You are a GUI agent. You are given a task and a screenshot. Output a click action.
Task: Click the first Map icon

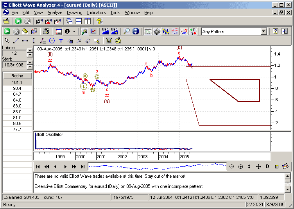pyautogui.click(x=105, y=31)
